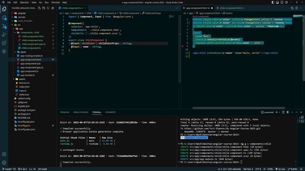The image size is (305, 171).
Task: Refresh the explorer file tree
Action: (x=48, y=8)
